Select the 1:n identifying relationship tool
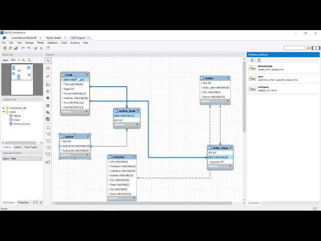 48,147
